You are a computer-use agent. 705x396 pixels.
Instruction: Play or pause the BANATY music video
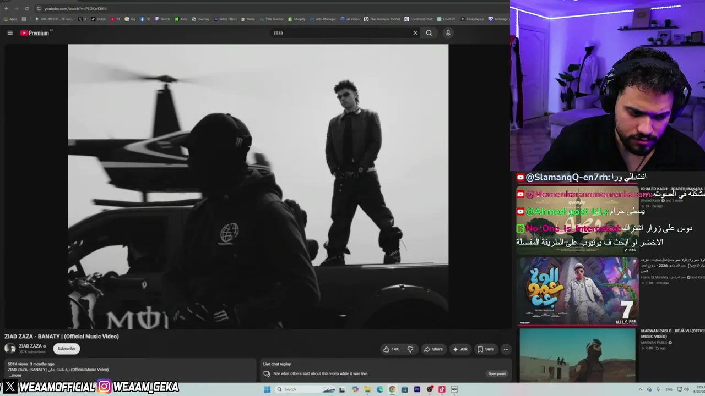(258, 186)
